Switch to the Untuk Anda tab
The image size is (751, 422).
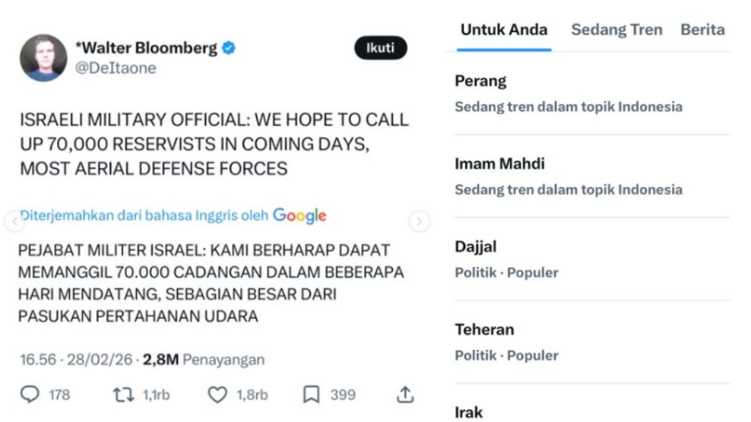(504, 30)
